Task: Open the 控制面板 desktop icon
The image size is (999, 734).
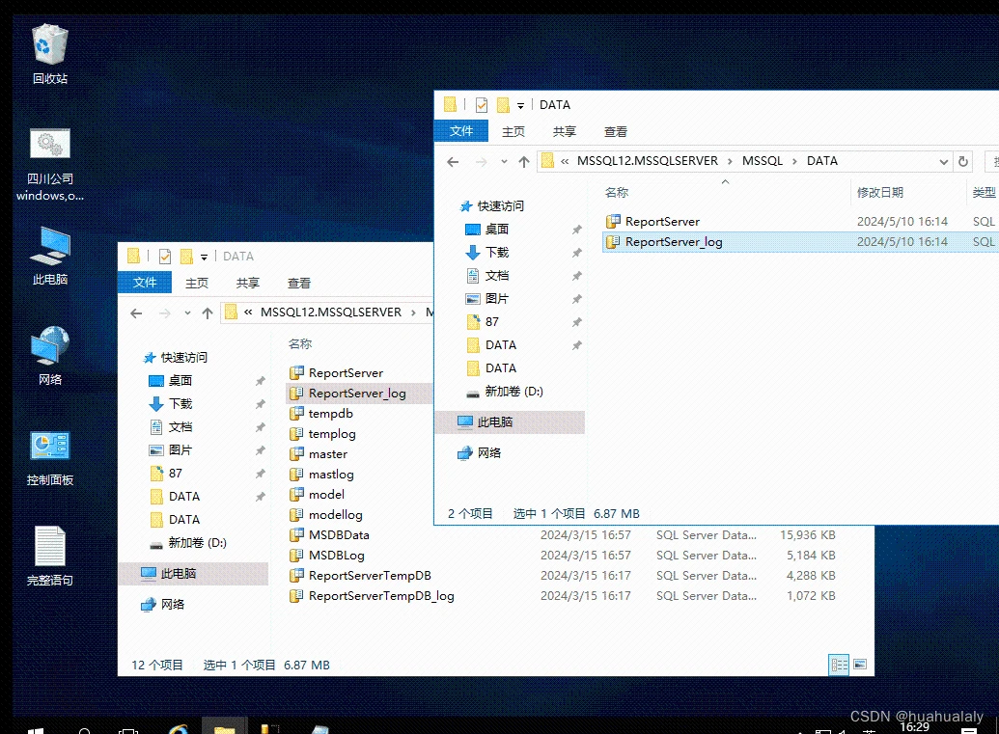Action: pos(49,458)
